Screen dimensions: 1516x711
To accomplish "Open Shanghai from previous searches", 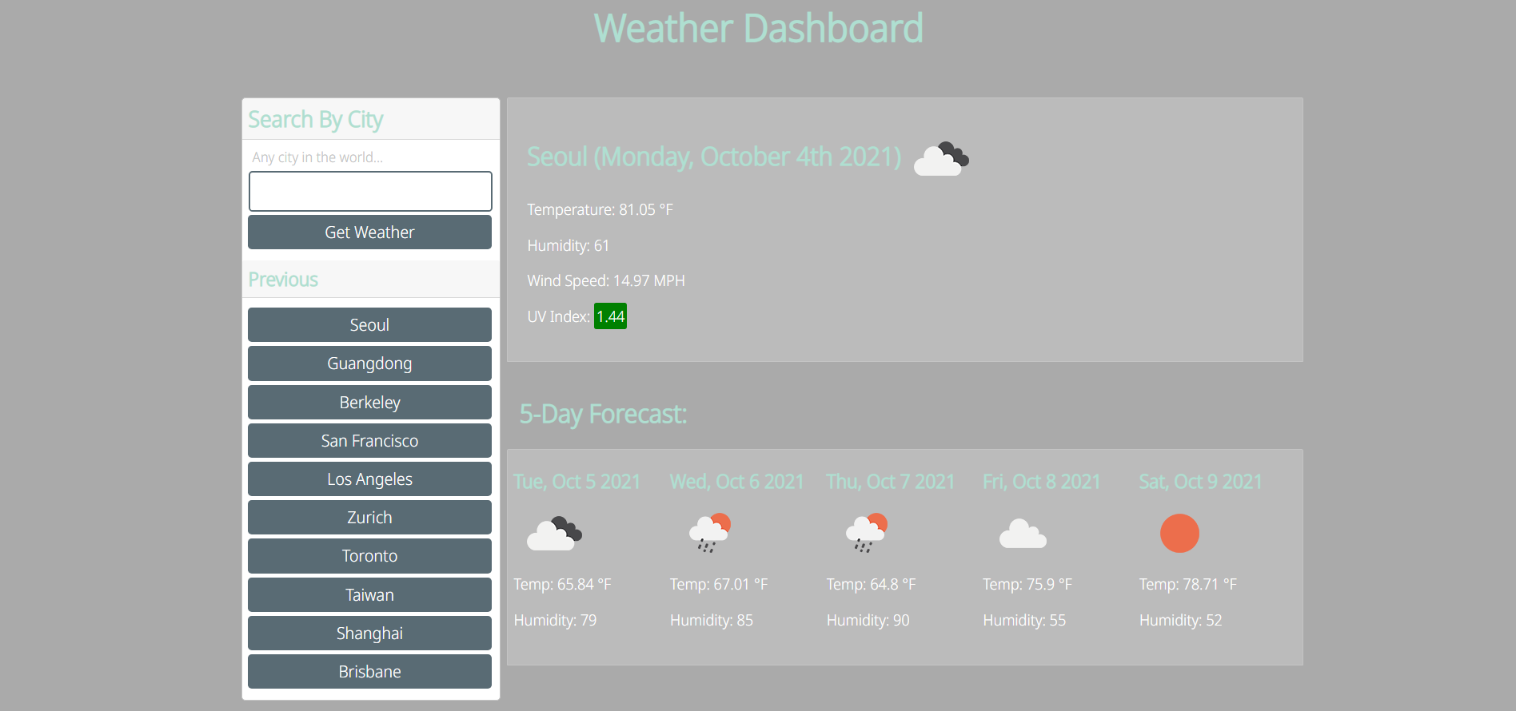I will (370, 634).
